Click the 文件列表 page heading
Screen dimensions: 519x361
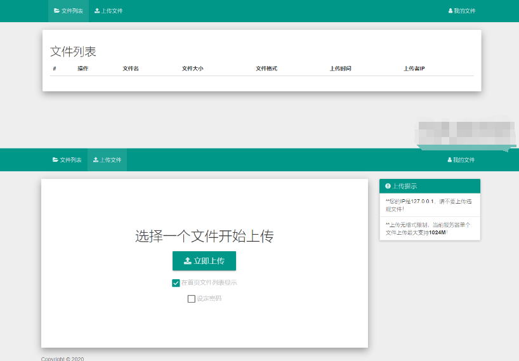pos(73,51)
